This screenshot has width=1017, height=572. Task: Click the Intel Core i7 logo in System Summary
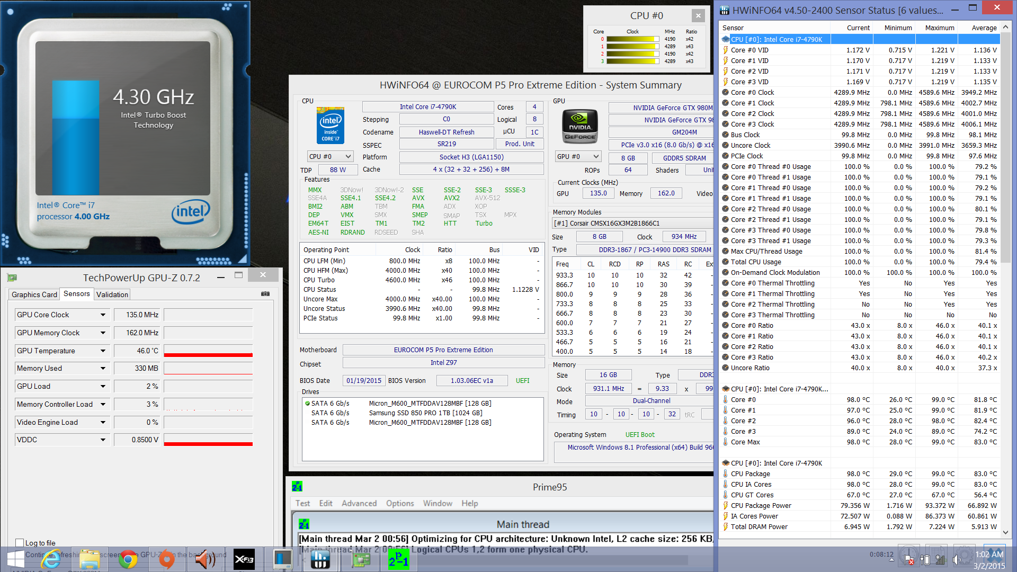331,126
